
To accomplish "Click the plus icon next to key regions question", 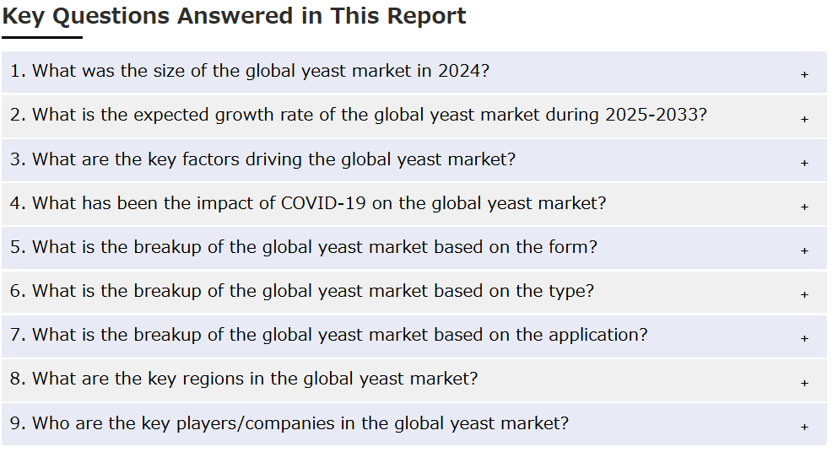I will tap(804, 383).
